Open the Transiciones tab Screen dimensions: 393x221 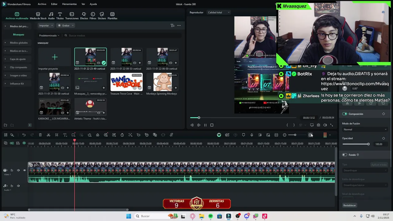point(72,16)
